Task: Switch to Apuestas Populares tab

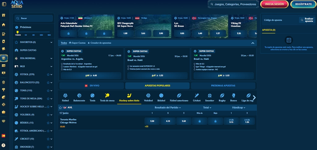Action: click(x=157, y=86)
